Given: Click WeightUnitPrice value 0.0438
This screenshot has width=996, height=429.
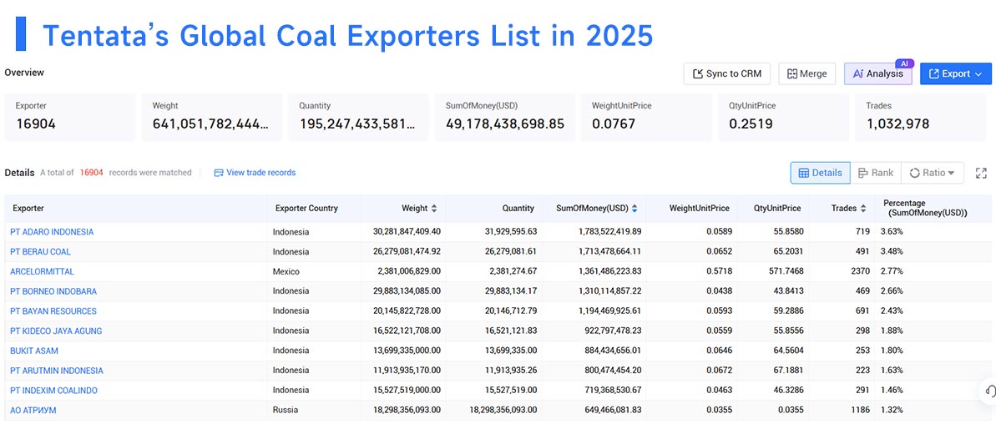Looking at the screenshot, I should [x=719, y=291].
